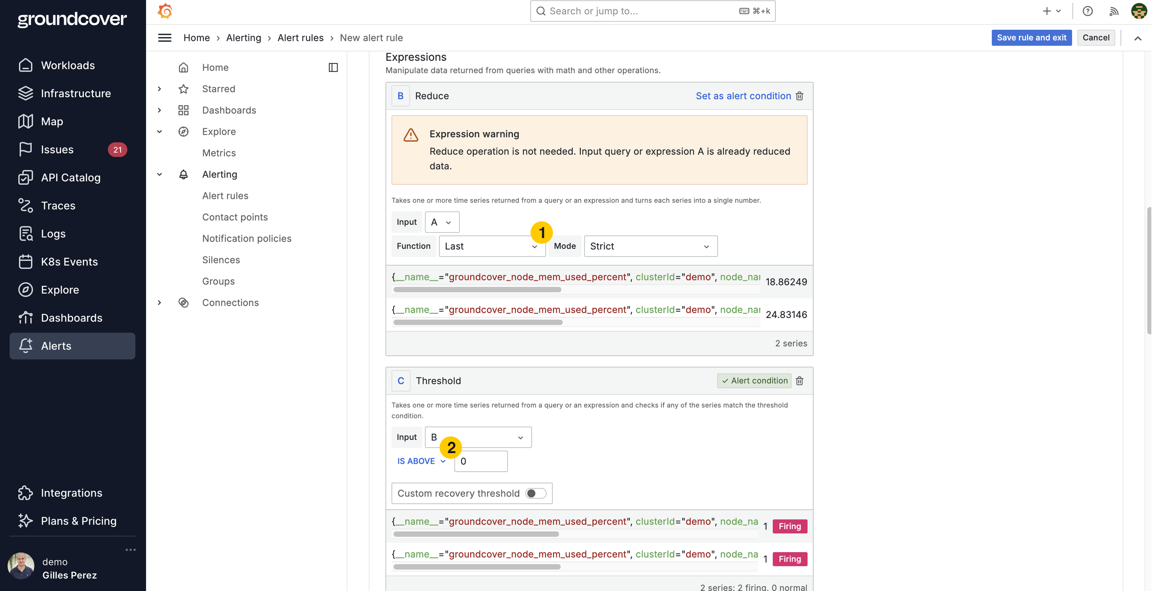This screenshot has height=591, width=1152.
Task: Expand the Starred nav section
Action: (160, 89)
